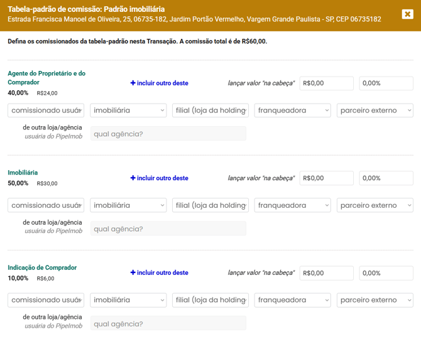Screen dimensions: 421x339
Task: Open 'franqueadora' dropdown in Imobiliária section
Action: click(293, 205)
